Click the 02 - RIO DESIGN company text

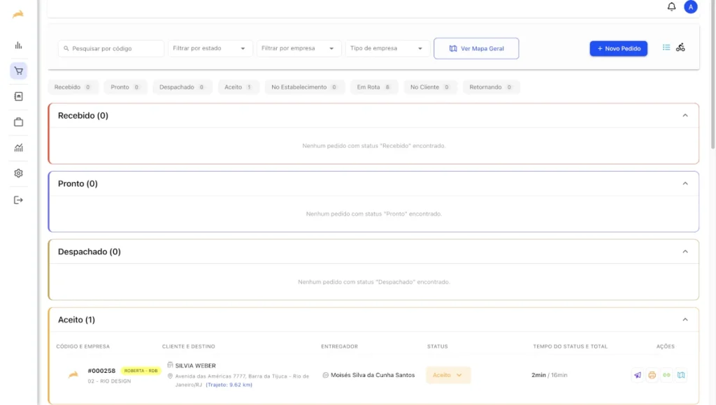[x=109, y=381]
